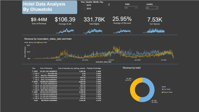
Task: Select the 2.49% percentage cell for 2018
Action: pos(99,71)
